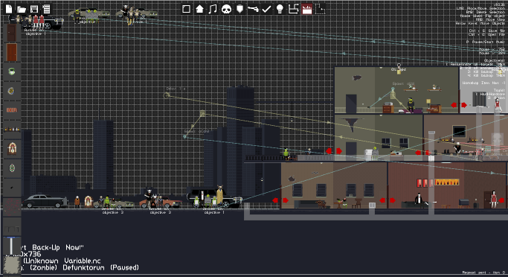This screenshot has height=277, width=508.
Task: Select the BEER sign object in the palette
Action: tap(12, 110)
